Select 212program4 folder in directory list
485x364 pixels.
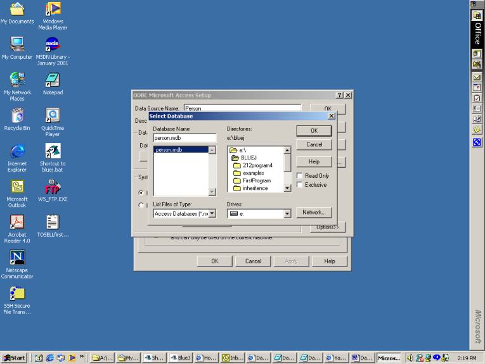pyautogui.click(x=253, y=165)
